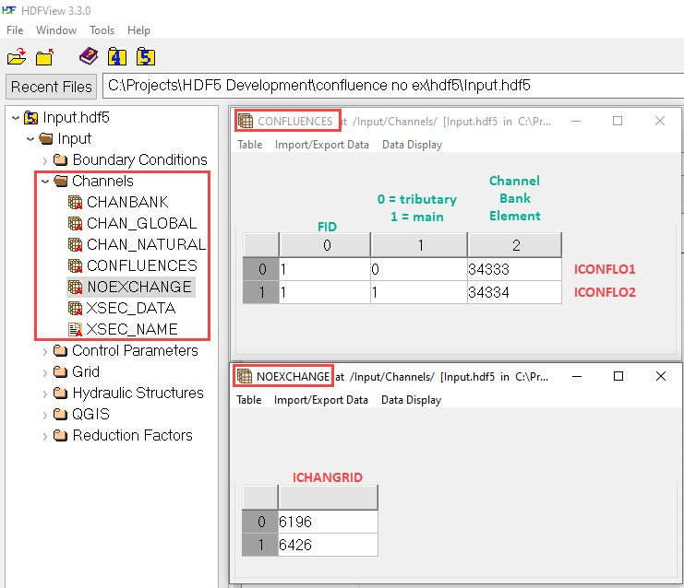This screenshot has height=588, width=684.
Task: Open Data Display menu in NOEXCHANGE window
Action: [x=411, y=400]
